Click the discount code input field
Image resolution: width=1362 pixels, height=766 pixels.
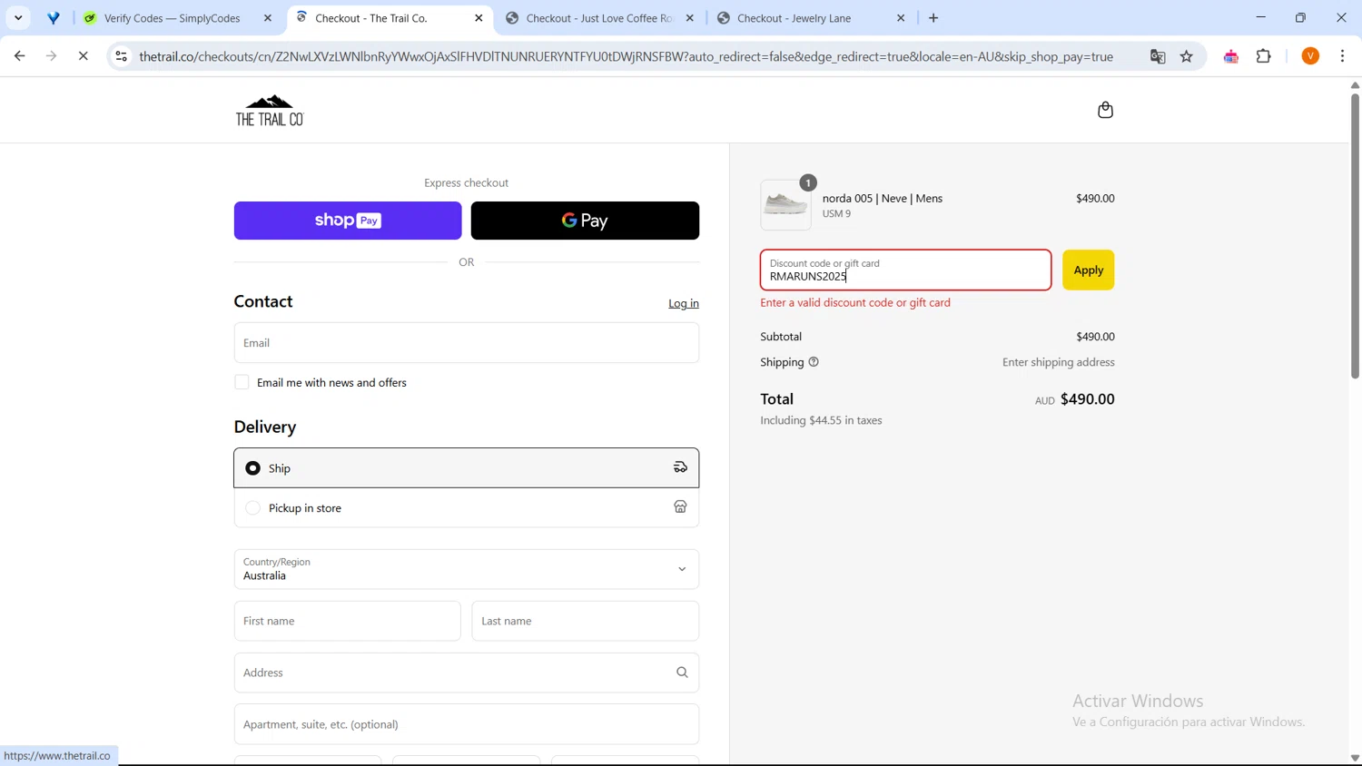(x=905, y=270)
